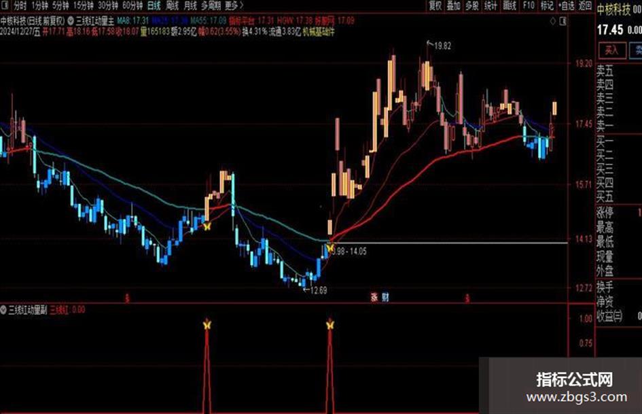Viewport: 642px width, 414px height.
Task: Click the 卖五 order book row
Action: (x=619, y=71)
